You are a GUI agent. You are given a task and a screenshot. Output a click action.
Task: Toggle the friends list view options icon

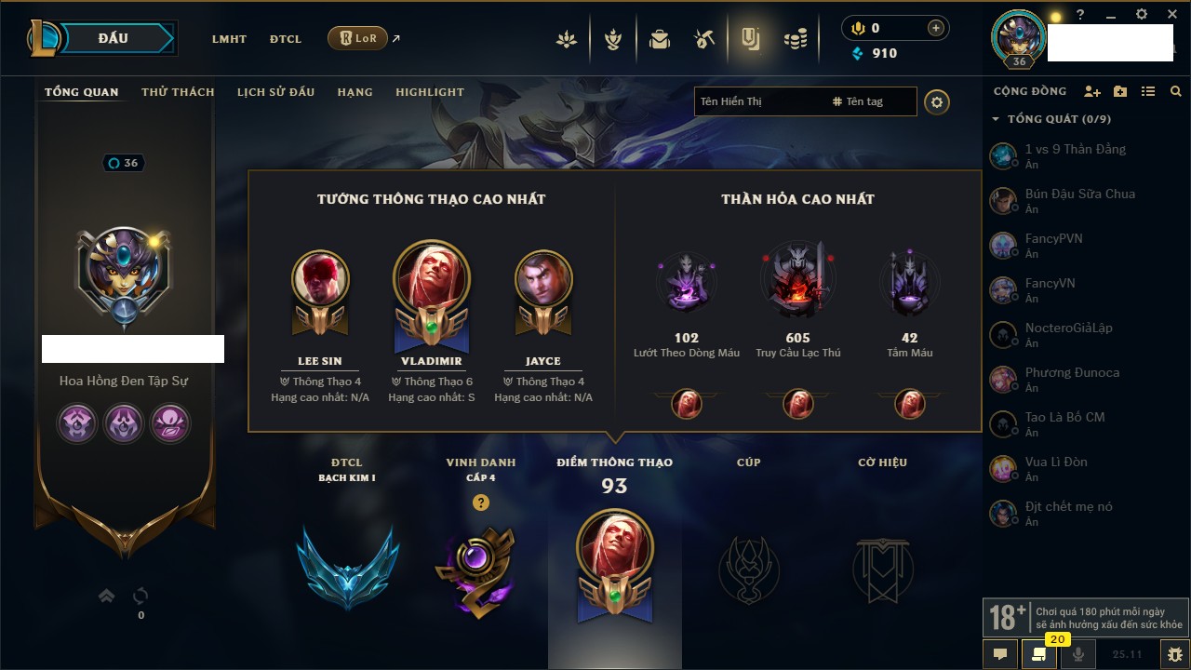(x=1148, y=91)
